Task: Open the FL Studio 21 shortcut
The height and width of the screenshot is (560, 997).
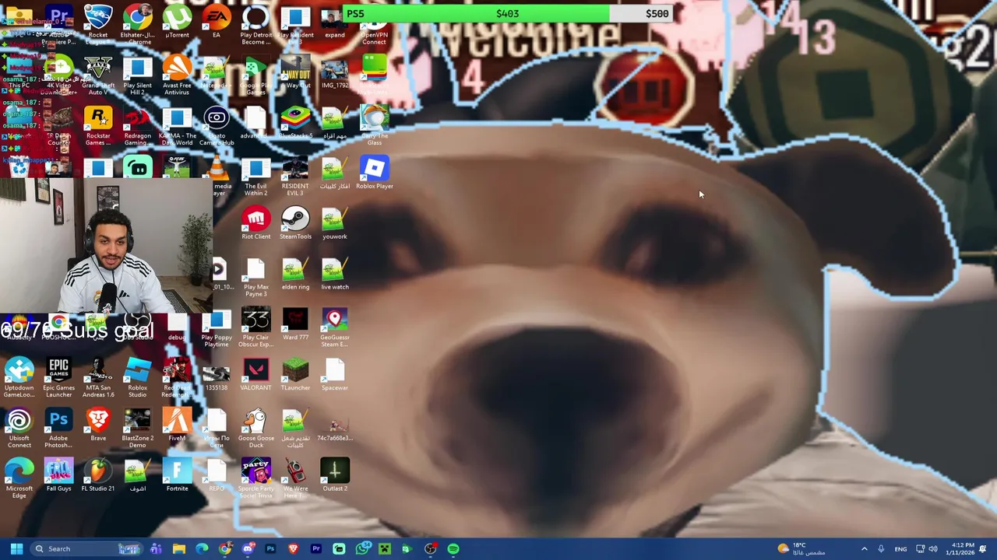Action: [x=98, y=477]
